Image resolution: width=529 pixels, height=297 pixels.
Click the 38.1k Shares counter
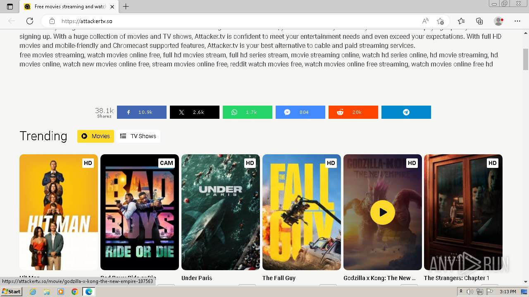coord(104,112)
